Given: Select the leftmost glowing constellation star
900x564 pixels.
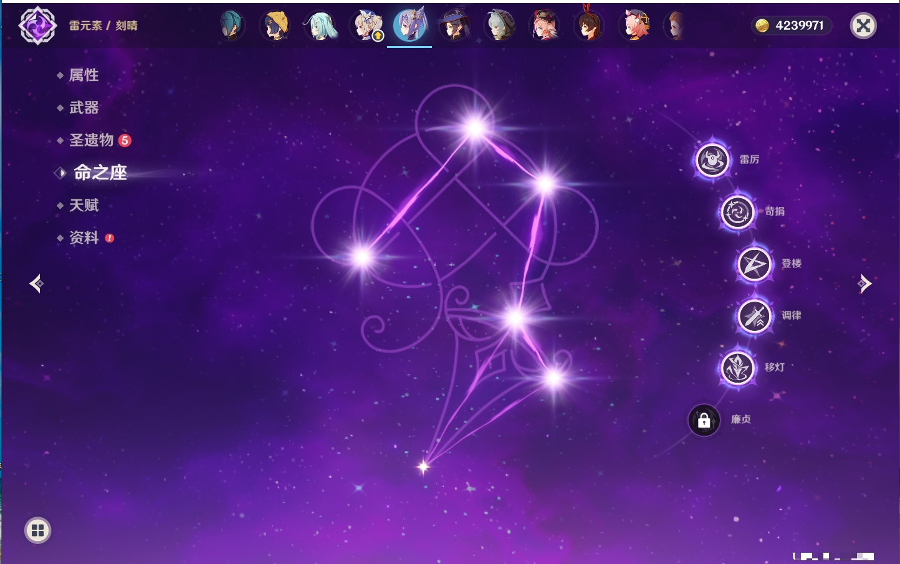Looking at the screenshot, I should tap(362, 257).
